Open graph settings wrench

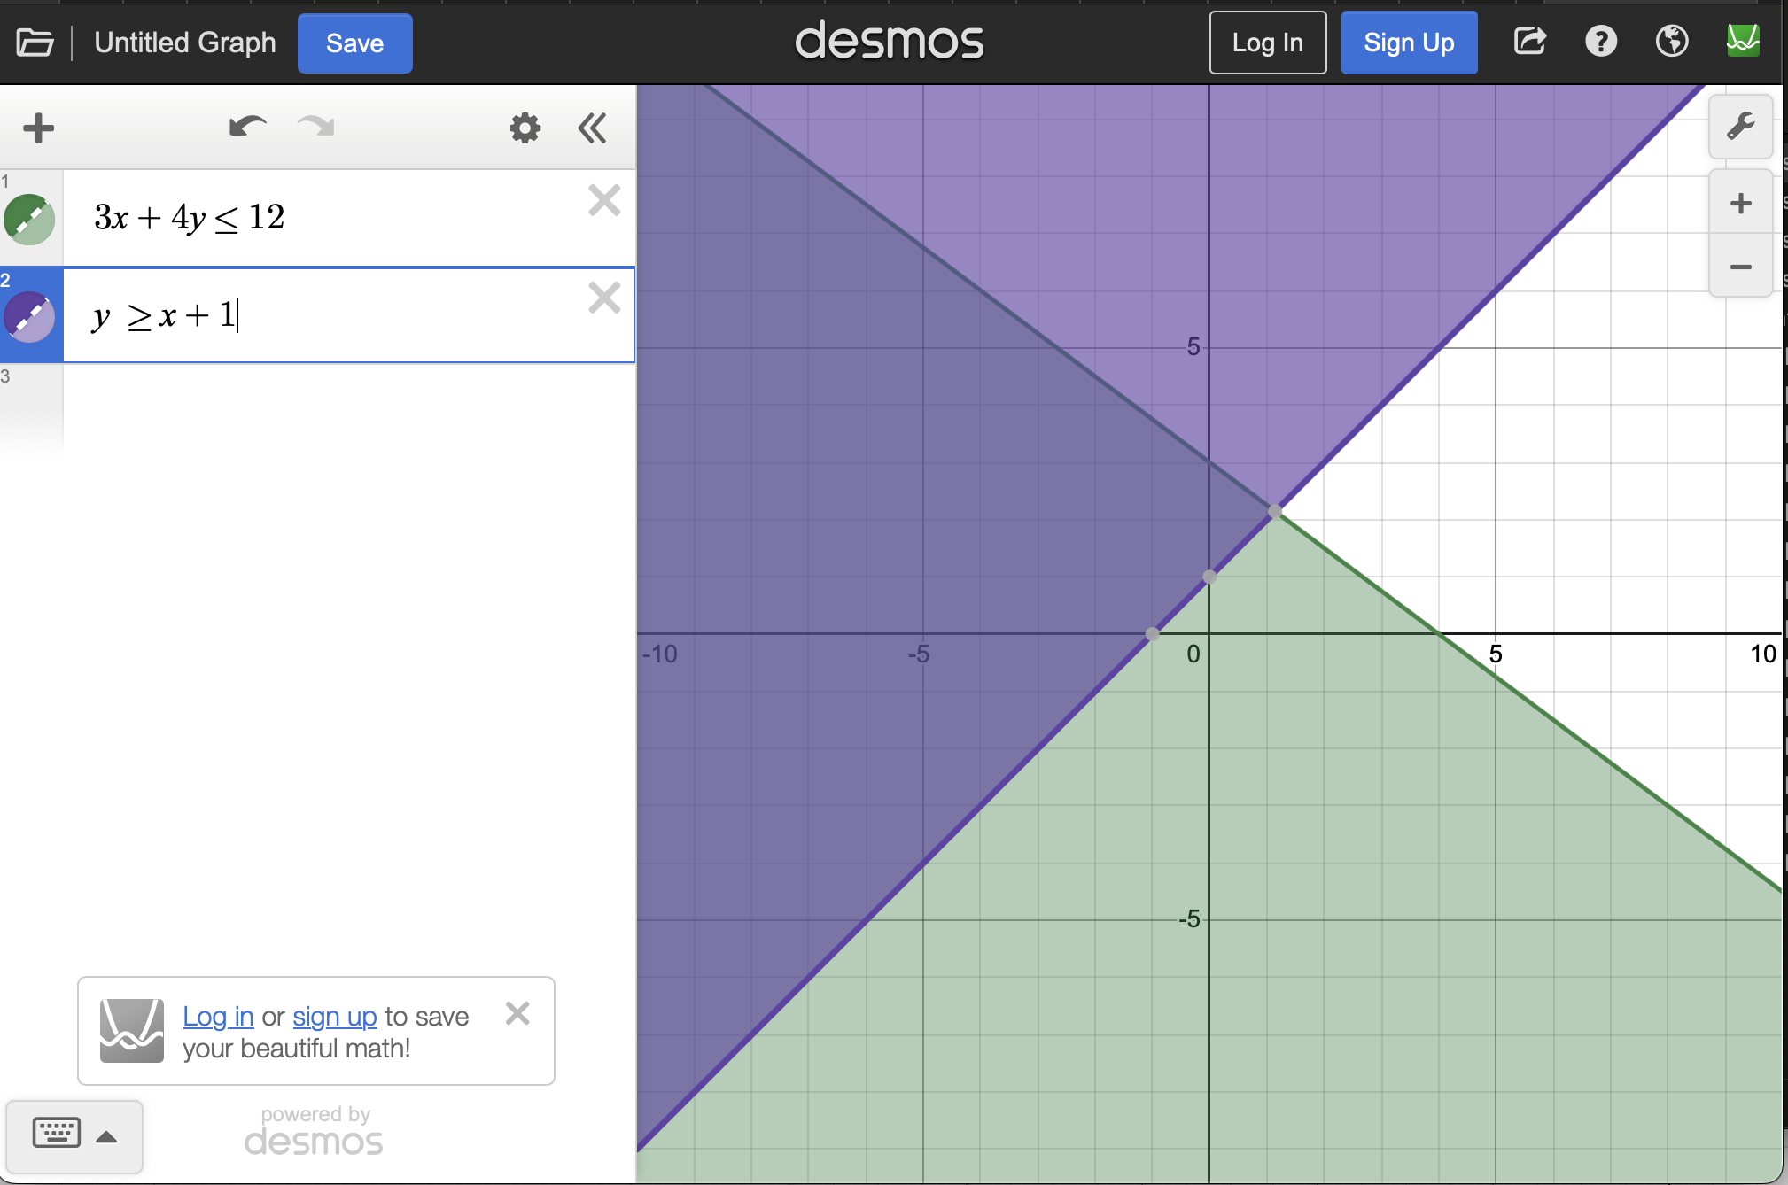tap(1740, 127)
